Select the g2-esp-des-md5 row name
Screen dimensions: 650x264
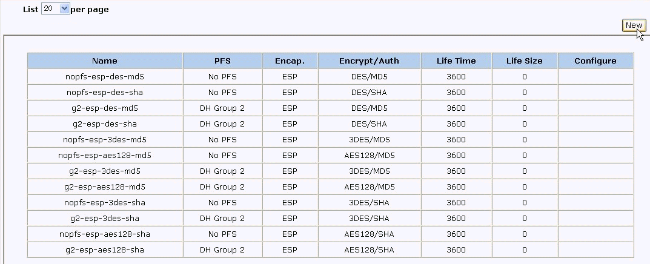tap(105, 108)
